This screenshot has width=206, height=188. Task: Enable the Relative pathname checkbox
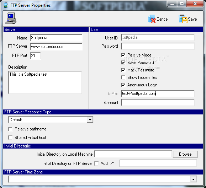[x=10, y=129]
